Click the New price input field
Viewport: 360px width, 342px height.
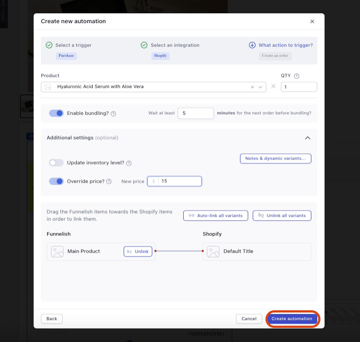[x=180, y=181]
